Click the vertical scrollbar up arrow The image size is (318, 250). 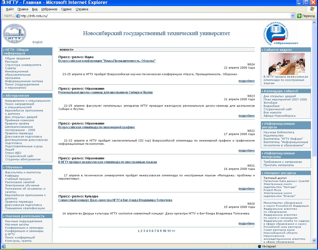click(x=314, y=23)
